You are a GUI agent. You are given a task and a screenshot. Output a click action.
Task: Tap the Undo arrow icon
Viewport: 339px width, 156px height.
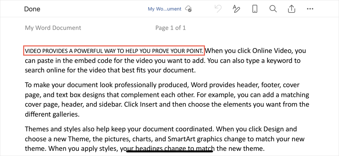(218, 9)
